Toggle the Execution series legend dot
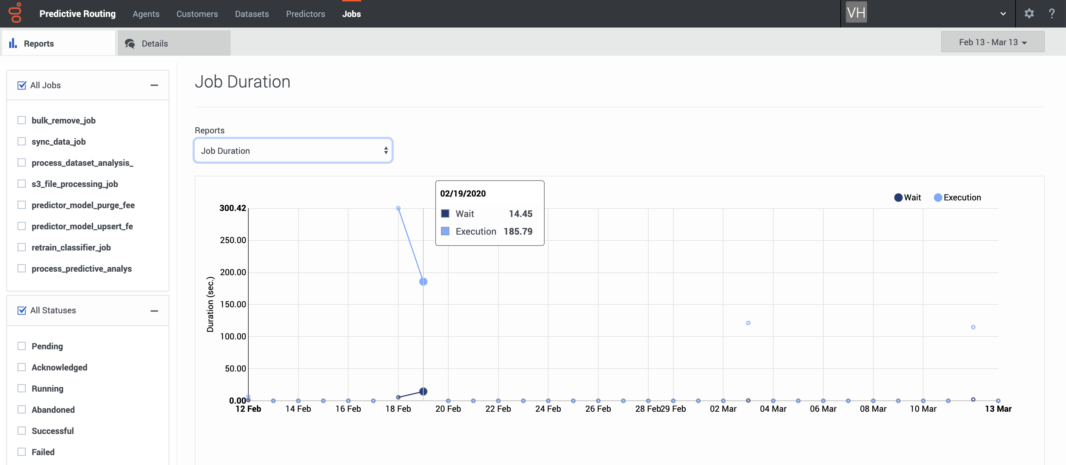The height and width of the screenshot is (465, 1066). click(x=938, y=198)
